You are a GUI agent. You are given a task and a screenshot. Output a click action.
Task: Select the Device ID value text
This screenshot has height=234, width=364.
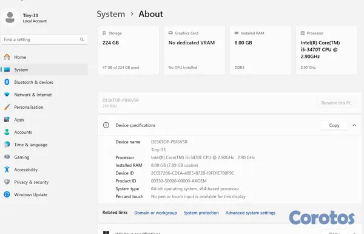click(192, 173)
